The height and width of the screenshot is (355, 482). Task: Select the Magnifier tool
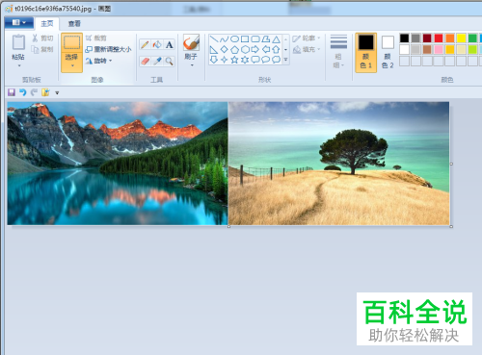[170, 61]
